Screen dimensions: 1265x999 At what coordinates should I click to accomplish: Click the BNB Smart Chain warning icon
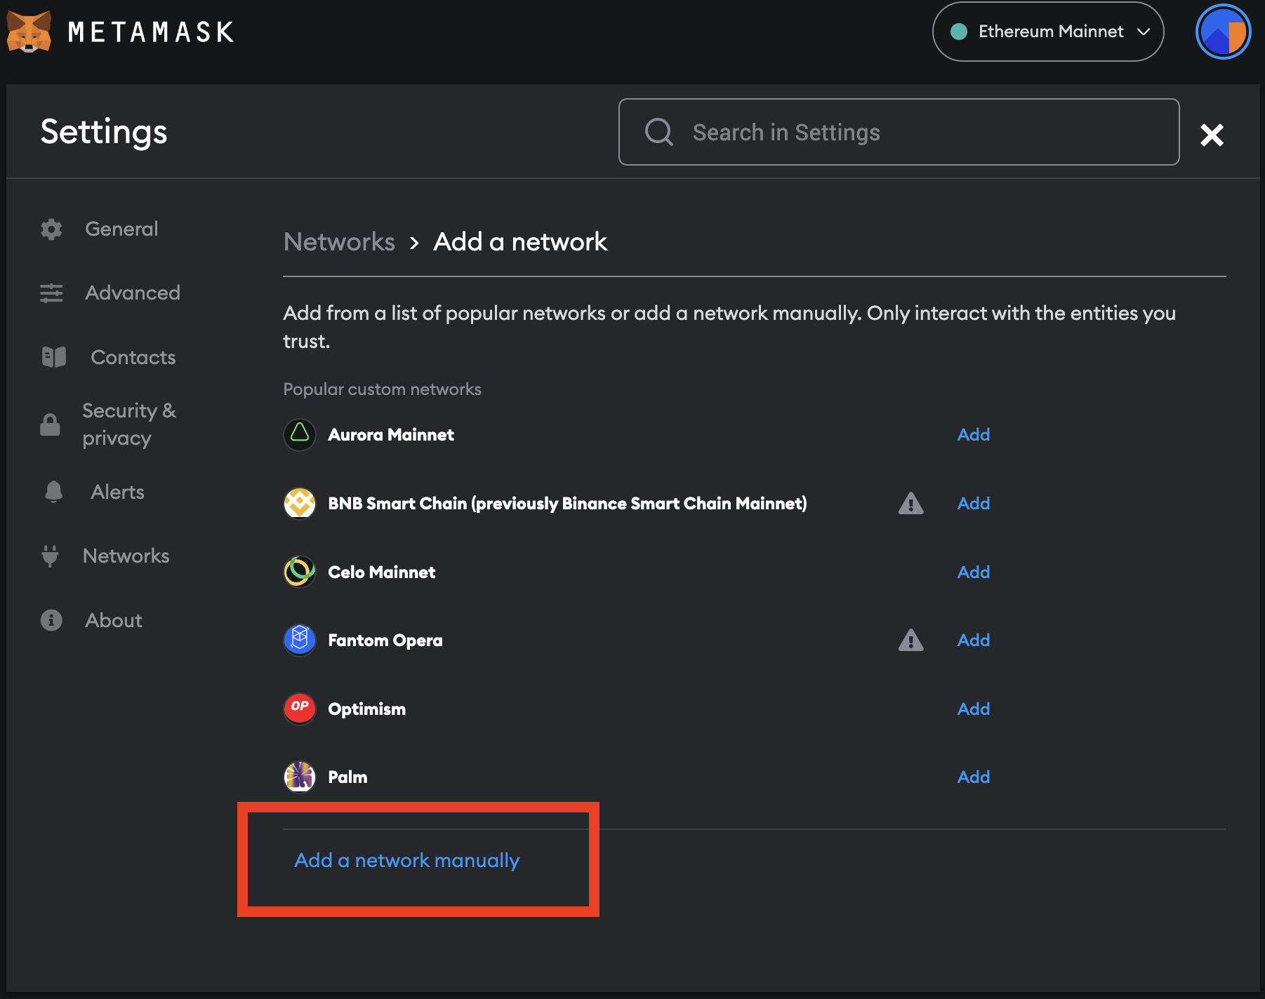click(x=910, y=504)
